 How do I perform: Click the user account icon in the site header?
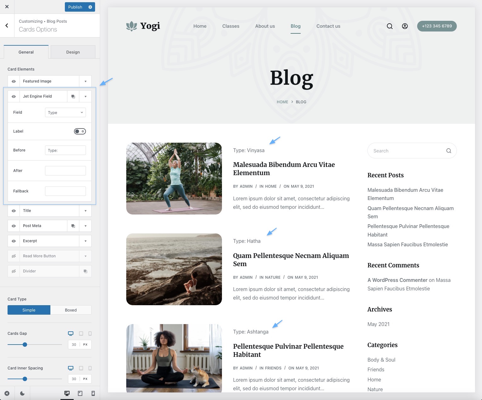[405, 26]
